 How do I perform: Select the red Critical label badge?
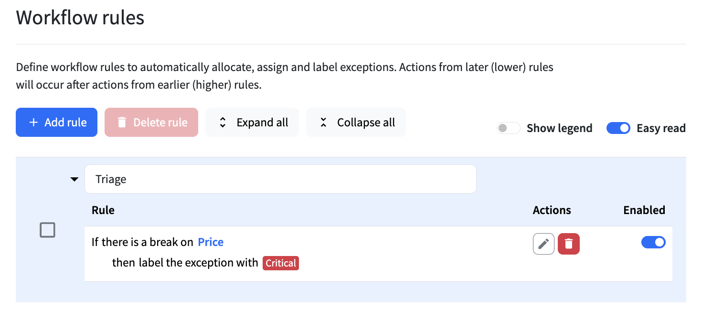[x=281, y=263]
